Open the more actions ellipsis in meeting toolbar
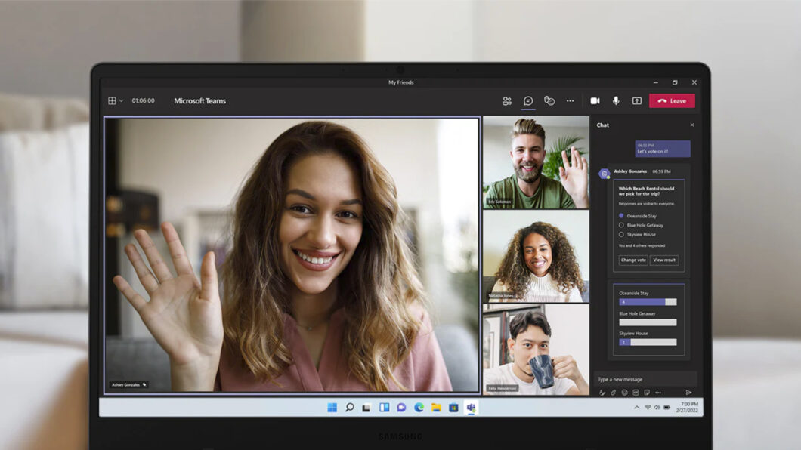Image resolution: width=801 pixels, height=450 pixels. coord(570,101)
